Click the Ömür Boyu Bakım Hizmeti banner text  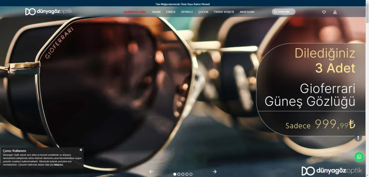pos(182,4)
